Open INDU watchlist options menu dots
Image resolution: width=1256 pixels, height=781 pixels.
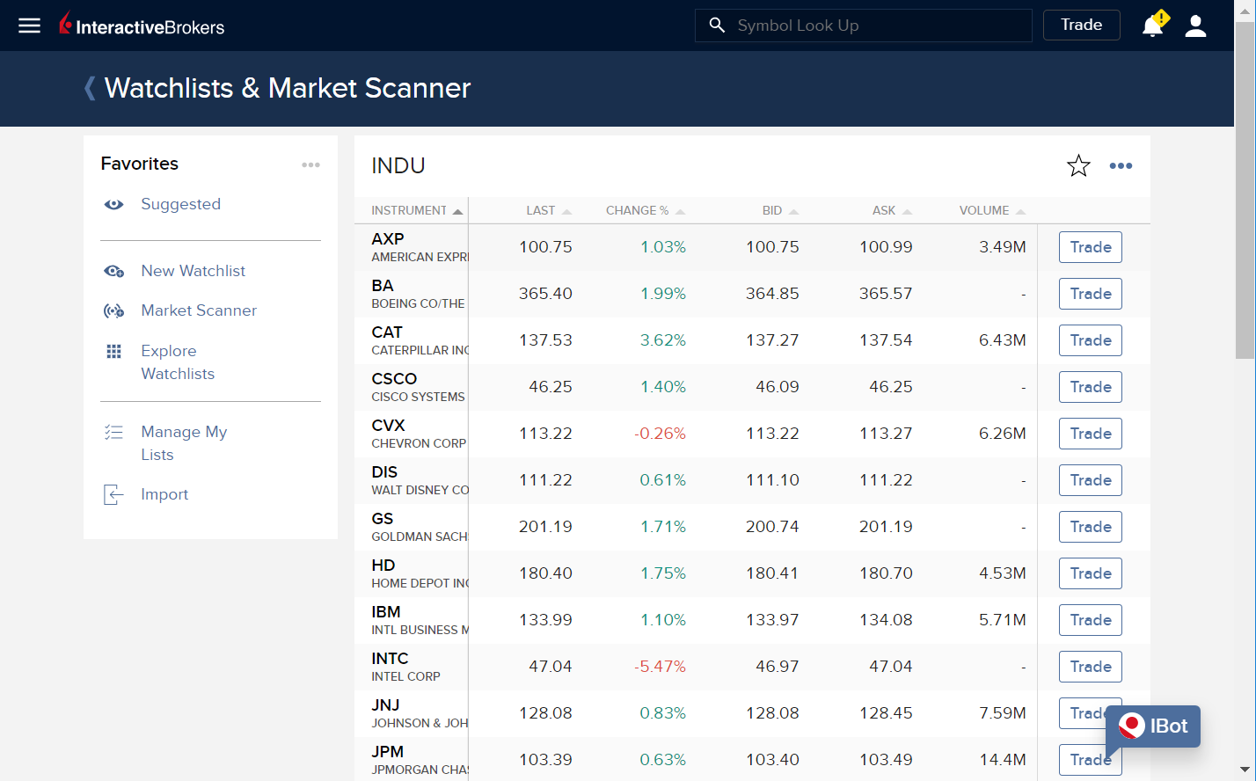[1121, 165]
